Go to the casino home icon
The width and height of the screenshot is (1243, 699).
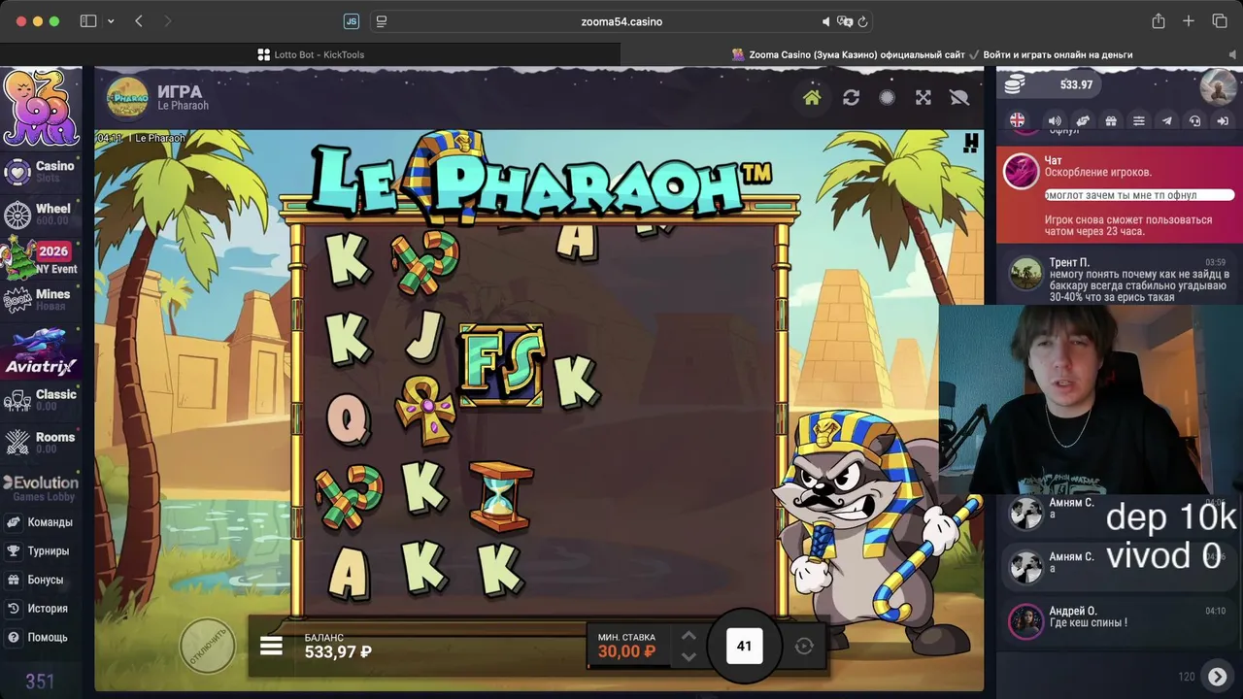tap(812, 97)
